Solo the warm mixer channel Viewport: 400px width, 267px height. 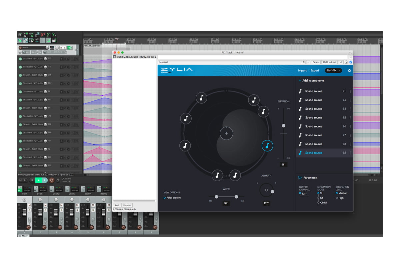pos(29,210)
